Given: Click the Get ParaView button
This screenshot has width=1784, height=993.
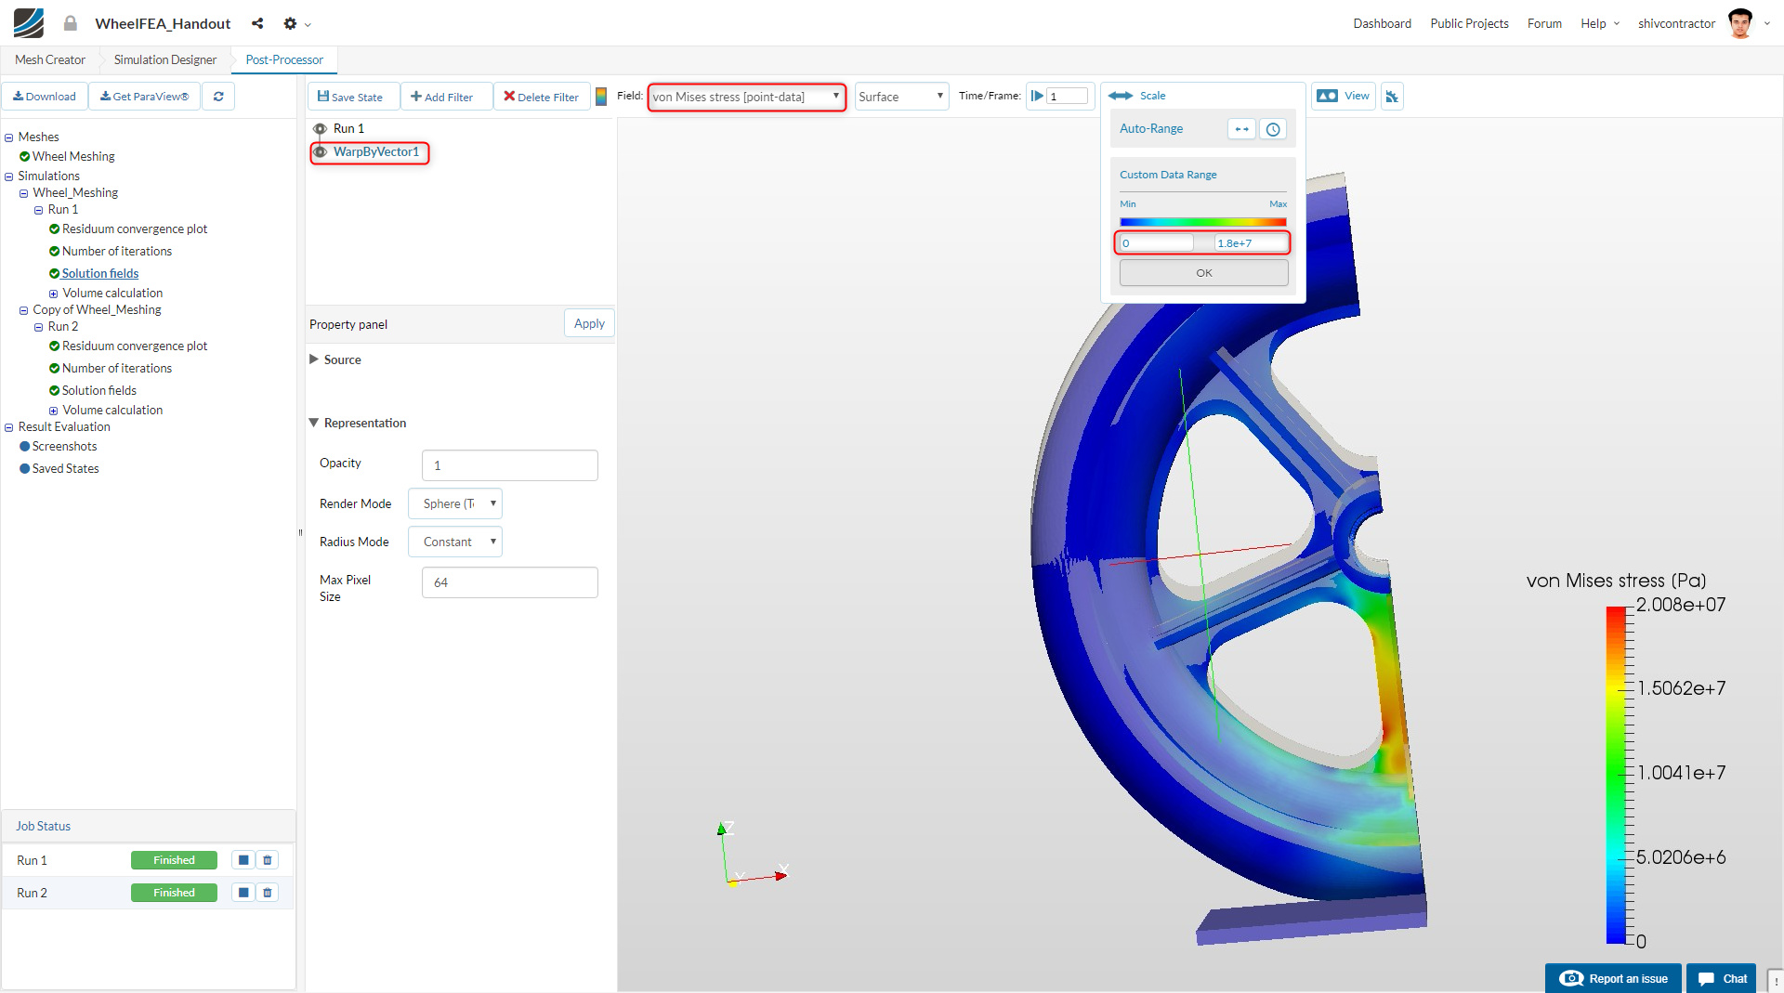Looking at the screenshot, I should tap(144, 97).
